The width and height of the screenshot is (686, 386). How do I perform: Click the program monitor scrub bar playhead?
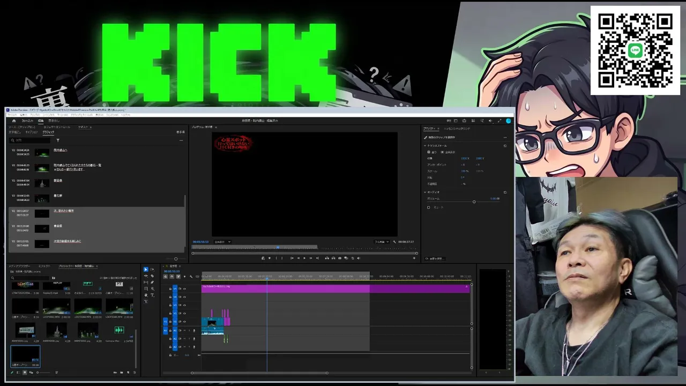point(278,247)
